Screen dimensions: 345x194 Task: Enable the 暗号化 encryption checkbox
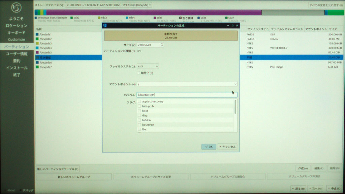pyautogui.click(x=138, y=73)
